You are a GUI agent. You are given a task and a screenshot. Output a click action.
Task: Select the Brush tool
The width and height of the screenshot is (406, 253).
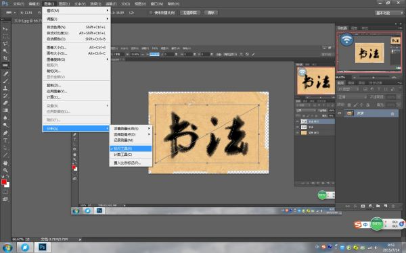5,81
